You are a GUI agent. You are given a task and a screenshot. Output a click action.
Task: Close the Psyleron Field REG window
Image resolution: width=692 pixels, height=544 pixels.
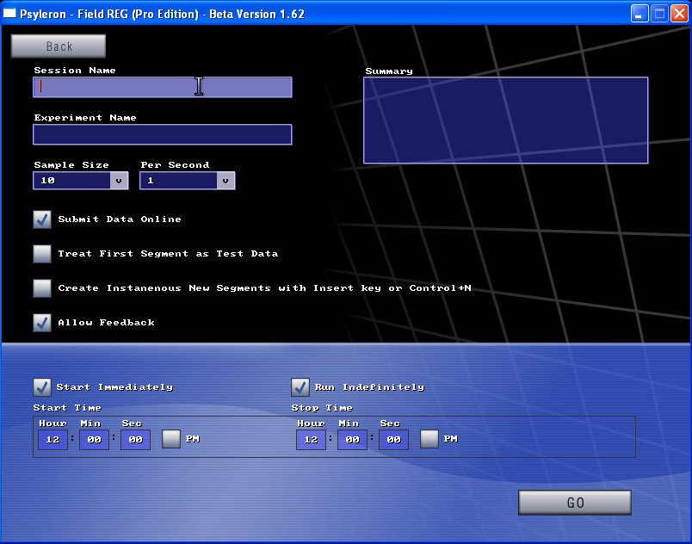click(680, 13)
